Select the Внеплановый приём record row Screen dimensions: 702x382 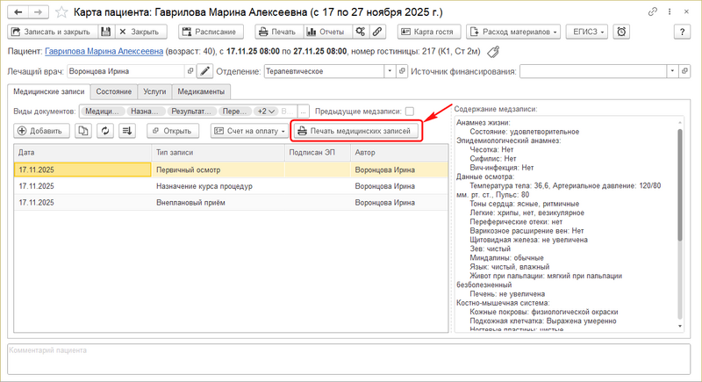tap(231, 203)
